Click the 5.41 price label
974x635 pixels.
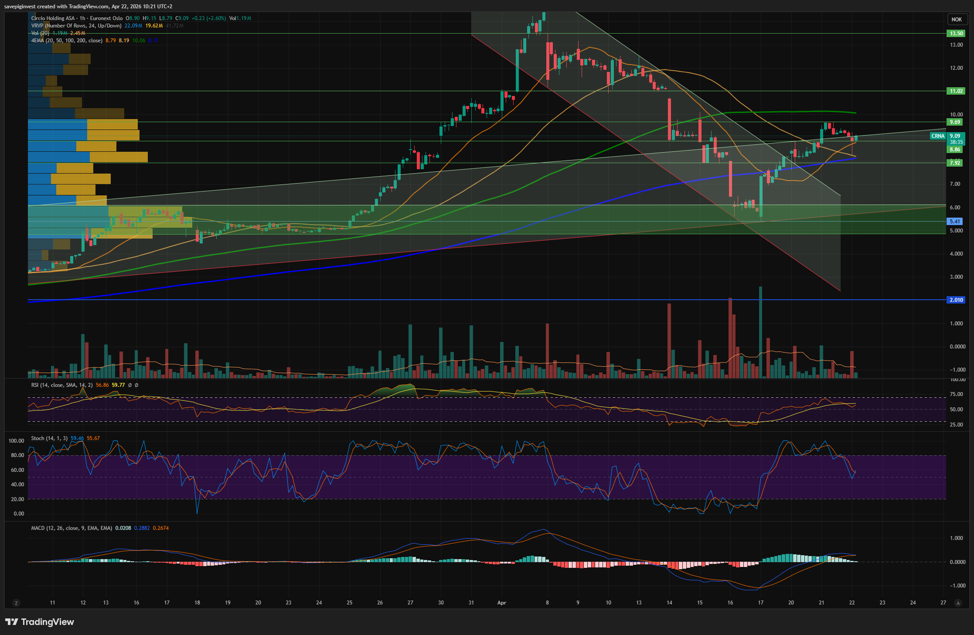tap(955, 222)
